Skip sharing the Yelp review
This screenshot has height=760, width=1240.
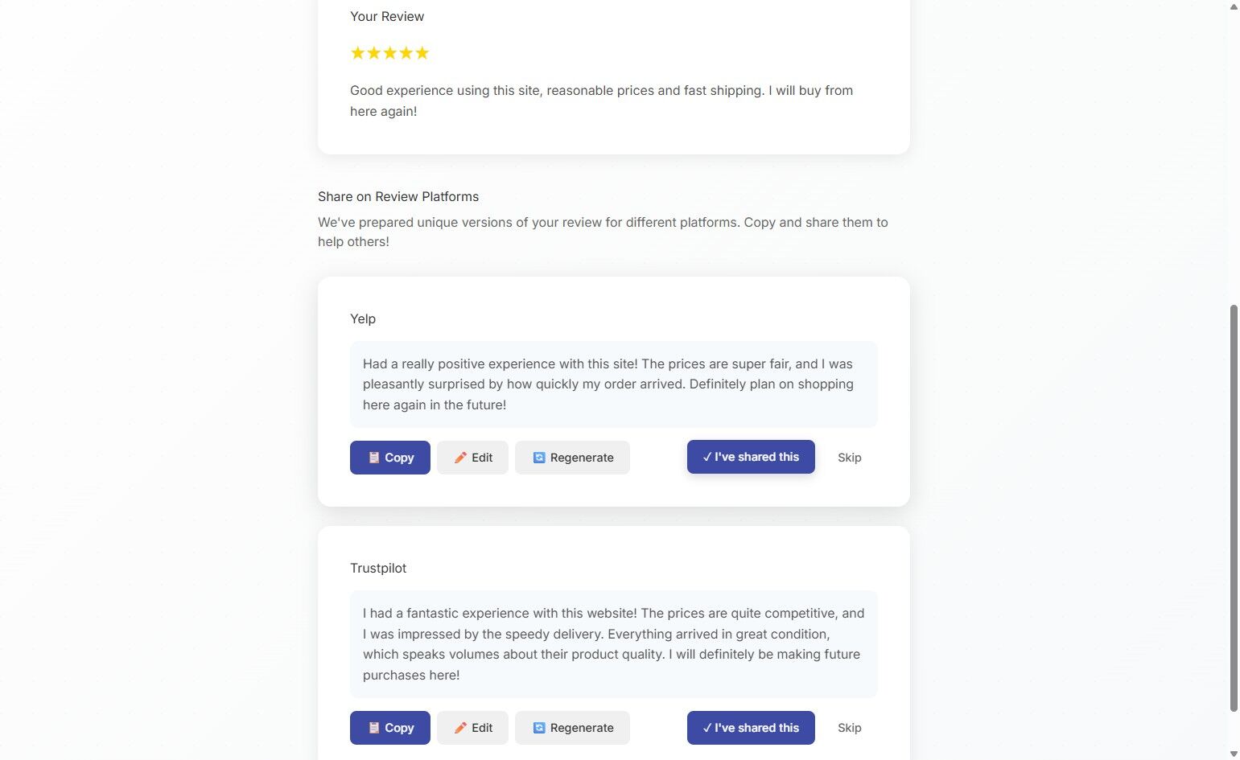(849, 458)
